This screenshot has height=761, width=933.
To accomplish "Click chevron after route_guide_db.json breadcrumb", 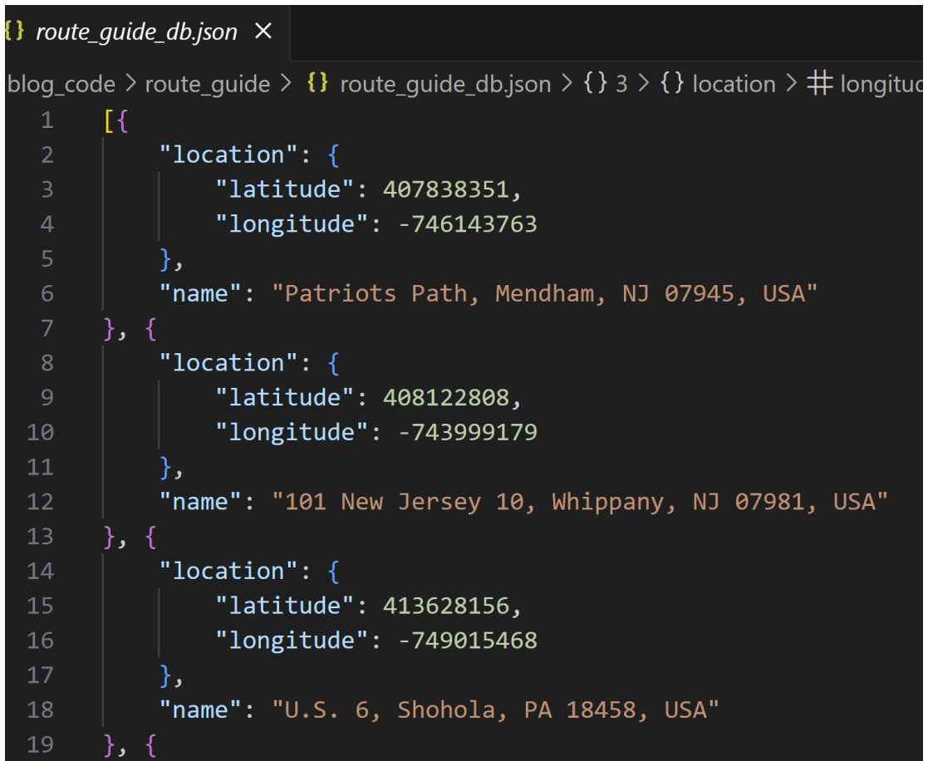I will pyautogui.click(x=567, y=84).
